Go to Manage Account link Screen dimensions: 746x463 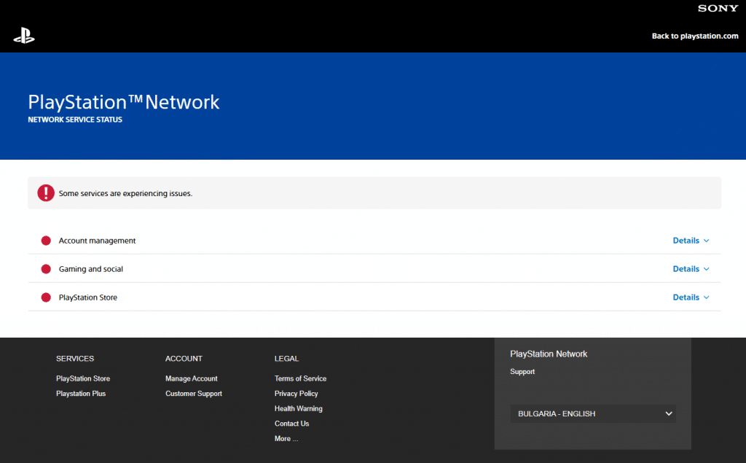[192, 378]
